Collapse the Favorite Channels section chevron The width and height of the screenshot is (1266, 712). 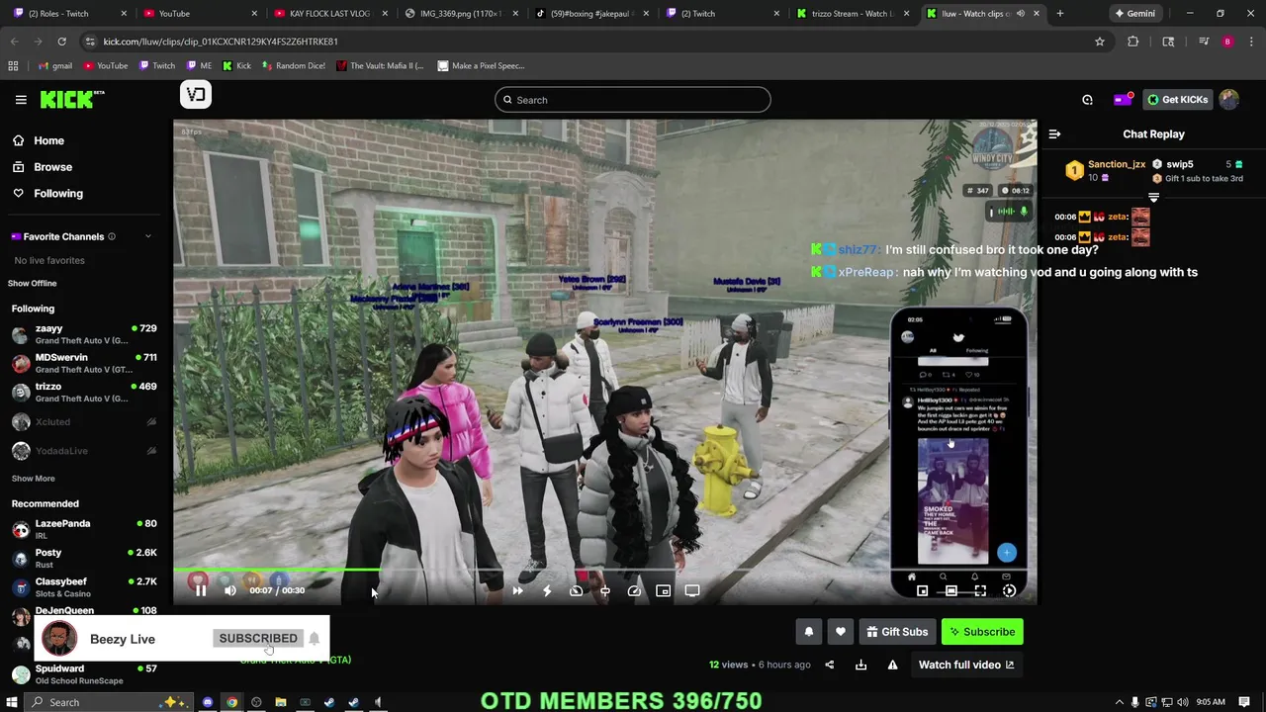pos(148,236)
